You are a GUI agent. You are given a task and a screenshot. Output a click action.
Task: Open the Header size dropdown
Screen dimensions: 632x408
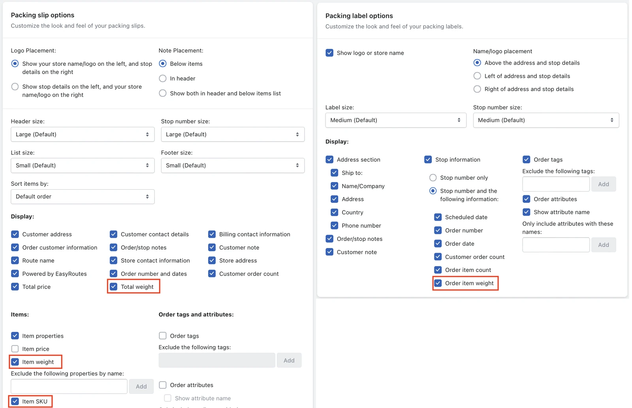pyautogui.click(x=83, y=134)
